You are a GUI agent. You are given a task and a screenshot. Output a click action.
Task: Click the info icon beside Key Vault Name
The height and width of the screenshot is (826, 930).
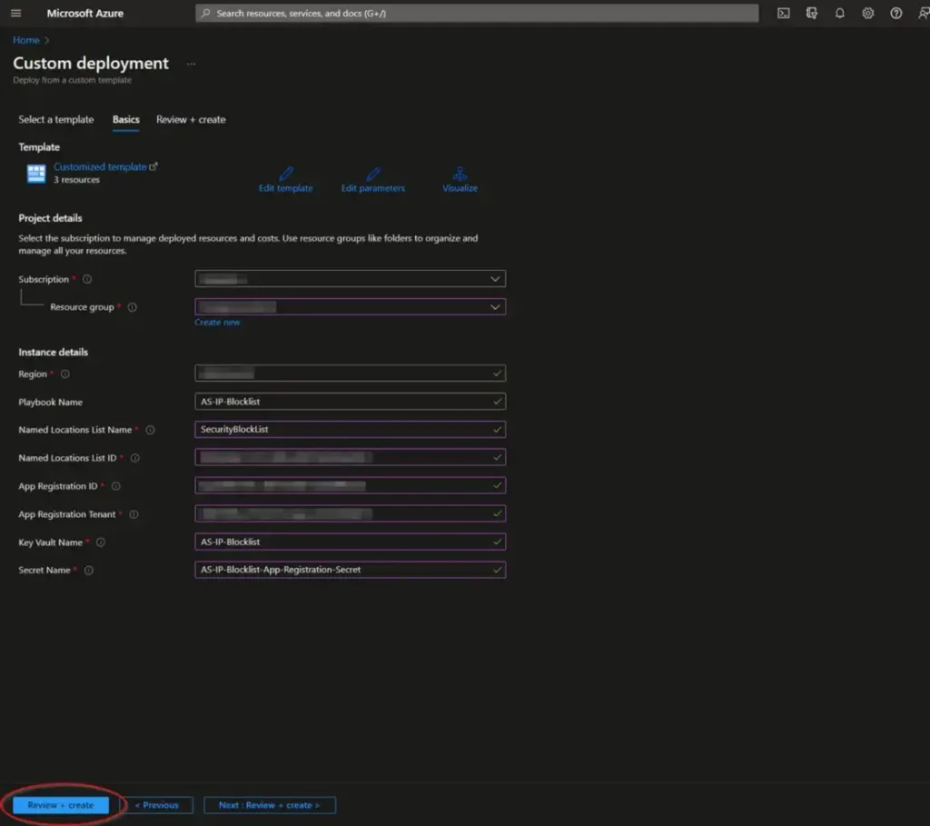coord(101,542)
